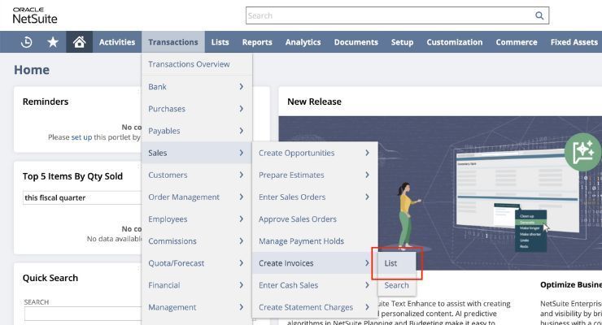This screenshot has width=602, height=325.
Task: Click the New Release banner image
Action: tap(440, 193)
